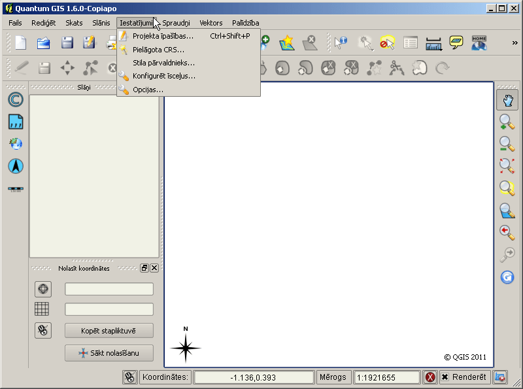Click the first coordinate capture input field
The image size is (523, 389).
click(x=109, y=289)
